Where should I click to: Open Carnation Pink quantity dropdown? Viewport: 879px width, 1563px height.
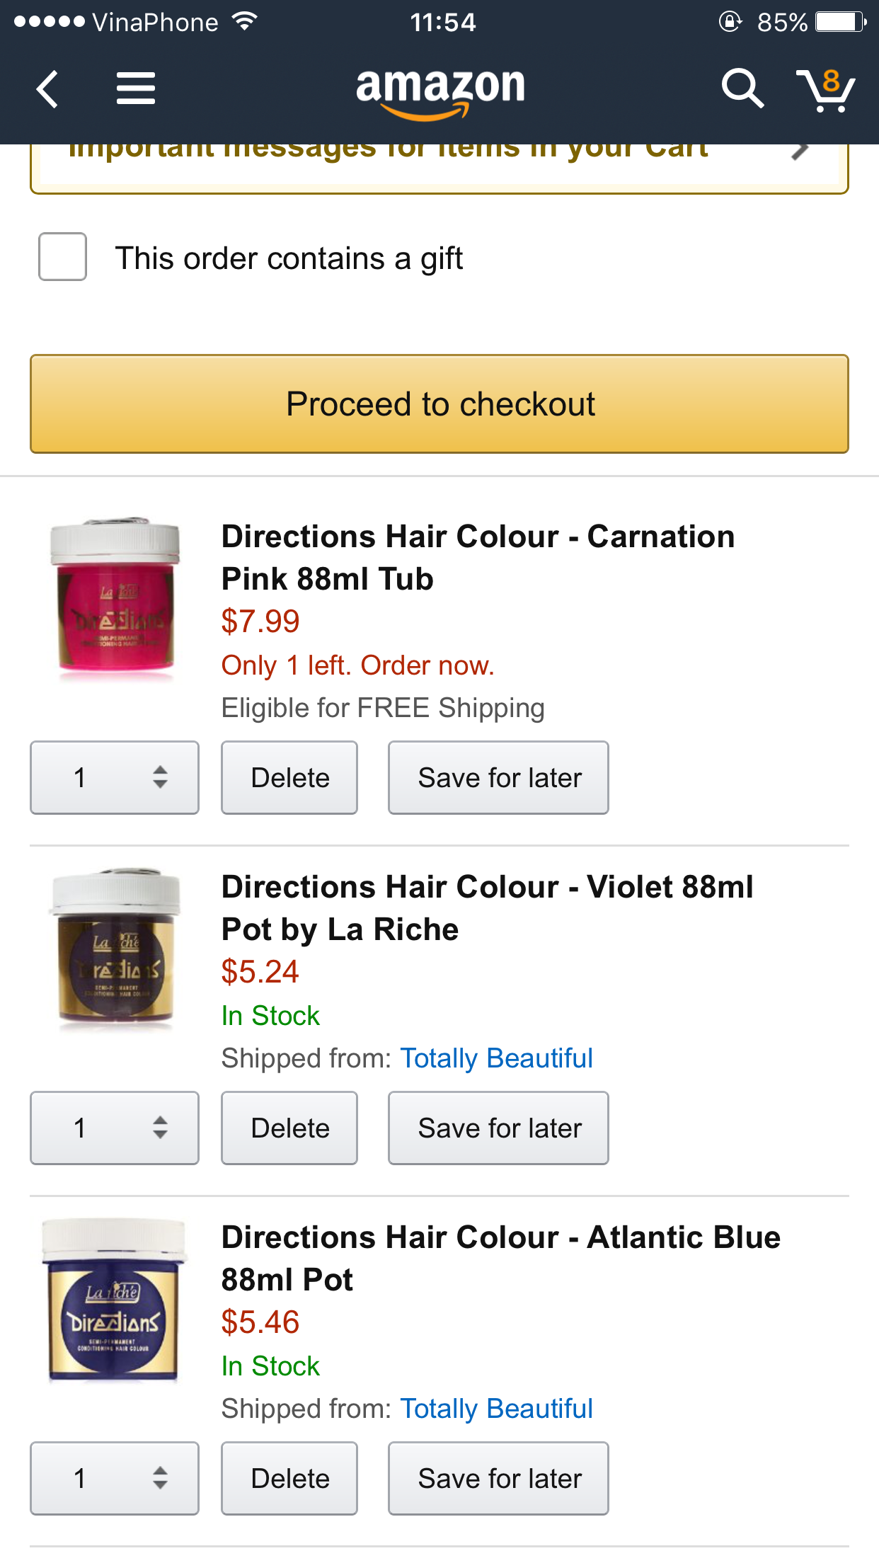[115, 777]
